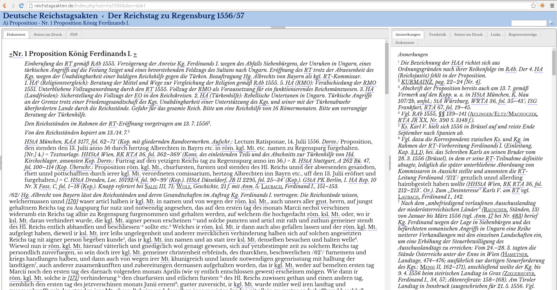Open Der Reichstag zu Regensburg 1556/57 link
Image resolution: width=557 pixels, height=290 pixels.
pos(176,16)
